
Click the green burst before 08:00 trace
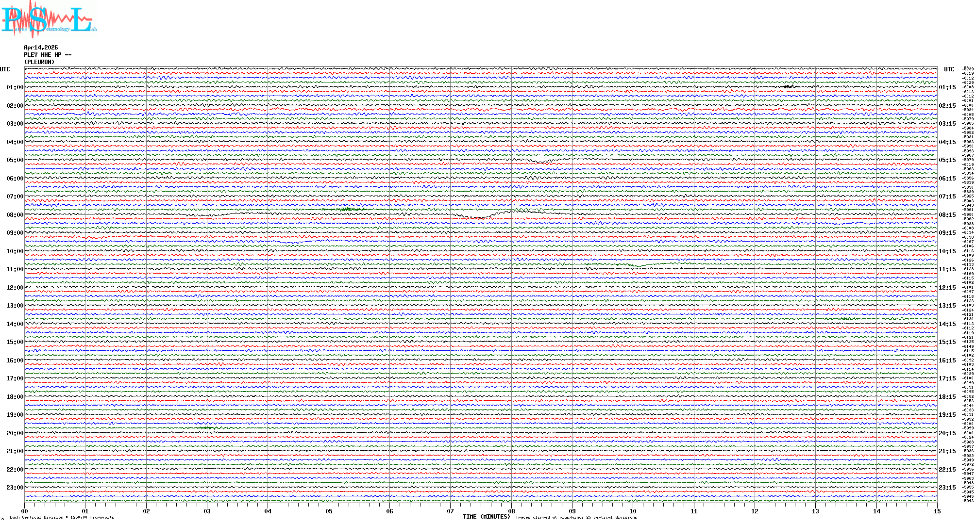coord(346,210)
